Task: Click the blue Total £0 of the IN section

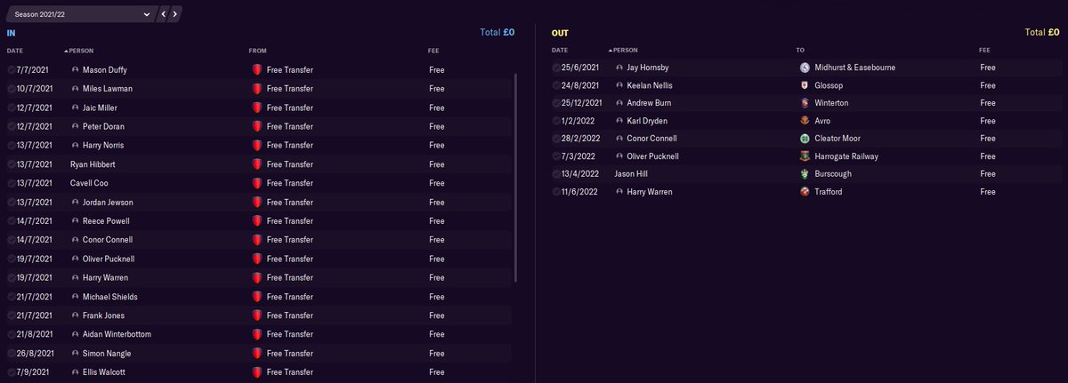Action: (x=497, y=32)
